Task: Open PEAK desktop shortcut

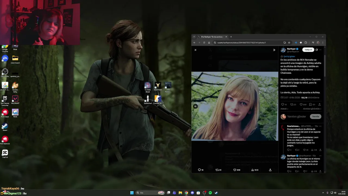Action: tap(15, 113)
